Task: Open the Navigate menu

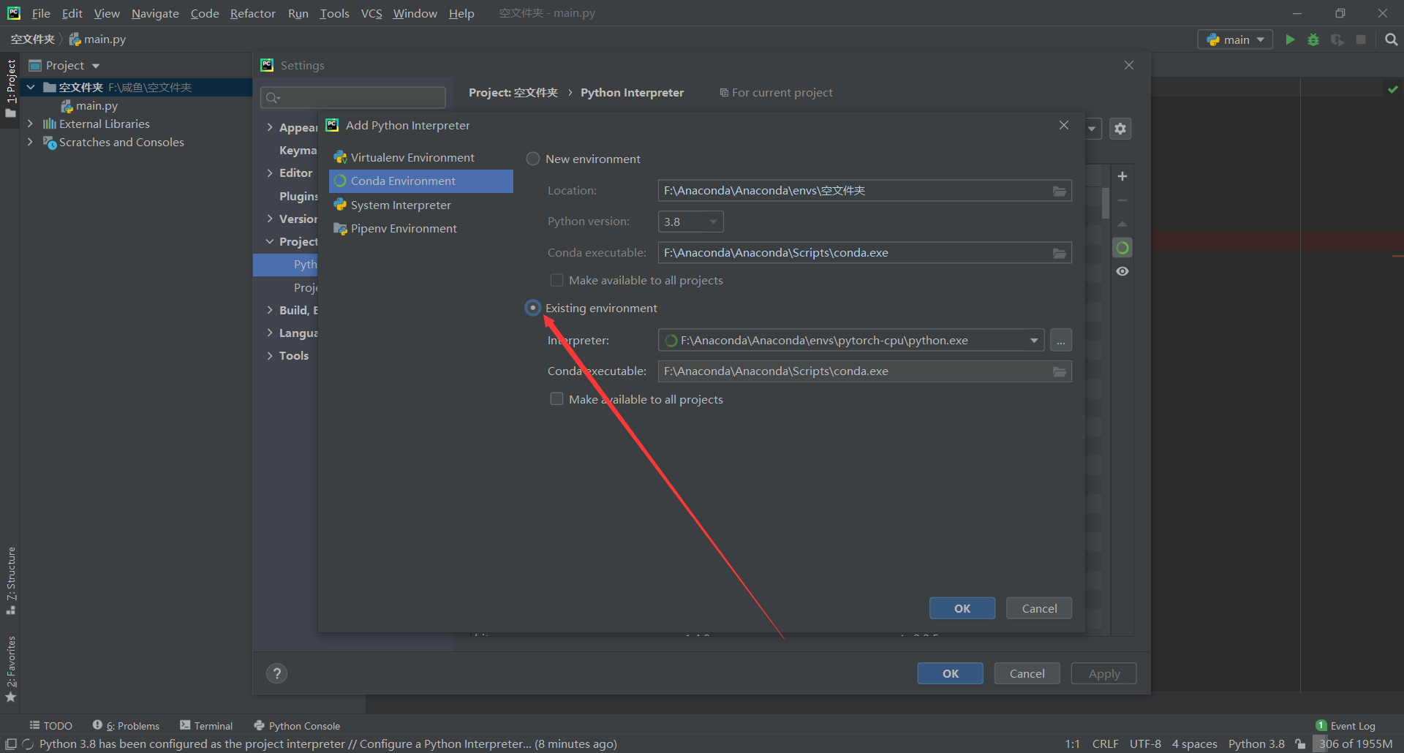Action: point(155,13)
